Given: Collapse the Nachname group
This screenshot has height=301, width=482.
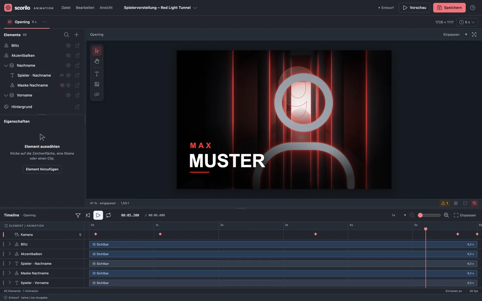Looking at the screenshot, I should tap(6, 66).
